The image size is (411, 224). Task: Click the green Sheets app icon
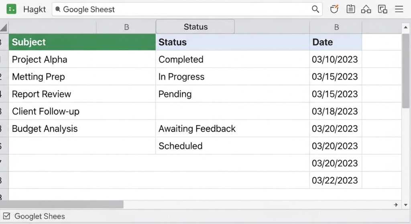coord(11,9)
